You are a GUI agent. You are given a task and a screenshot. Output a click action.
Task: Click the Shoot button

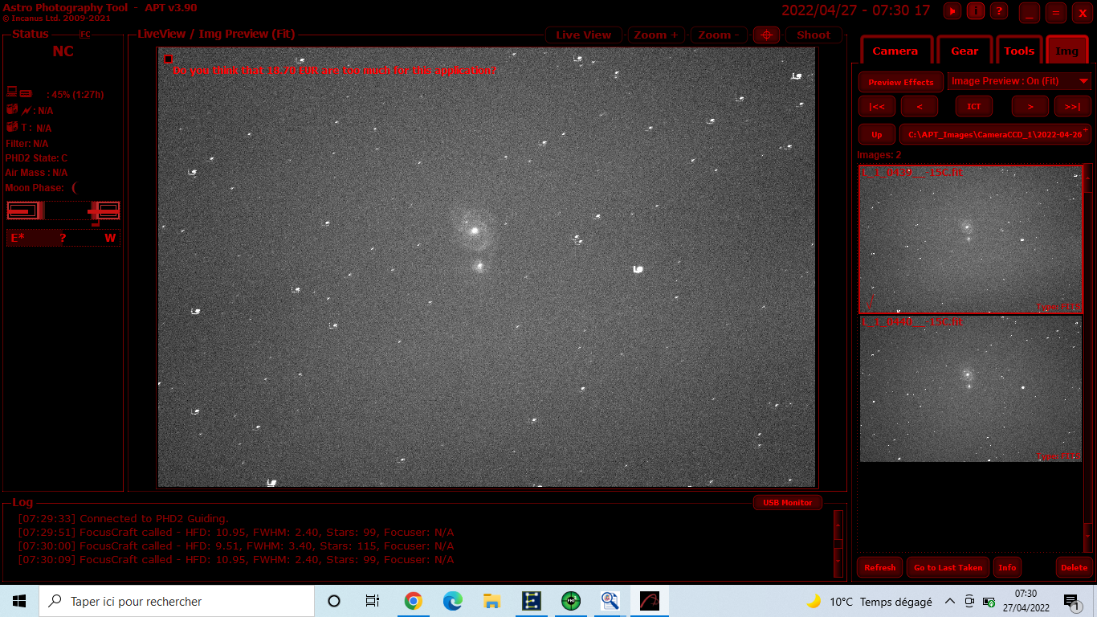814,35
